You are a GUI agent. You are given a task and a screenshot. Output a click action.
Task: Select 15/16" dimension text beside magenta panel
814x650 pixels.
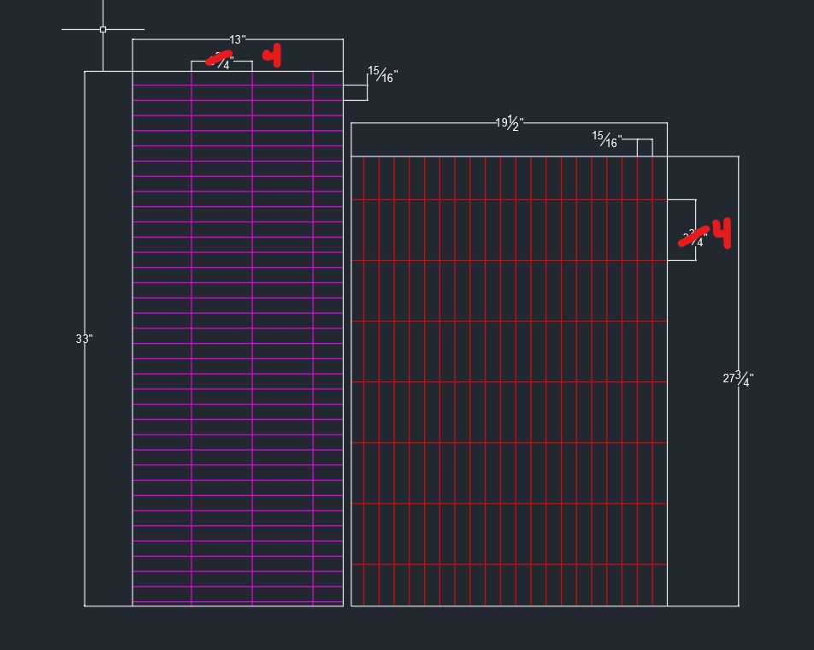(382, 75)
